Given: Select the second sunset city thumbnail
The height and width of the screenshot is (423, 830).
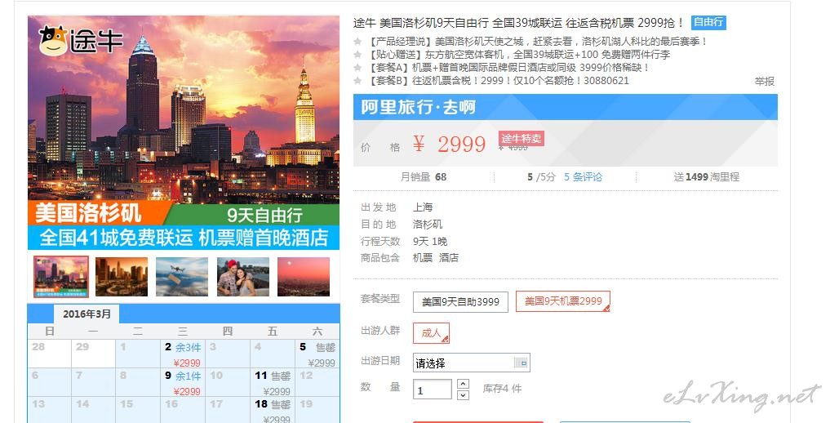Looking at the screenshot, I should 122,277.
